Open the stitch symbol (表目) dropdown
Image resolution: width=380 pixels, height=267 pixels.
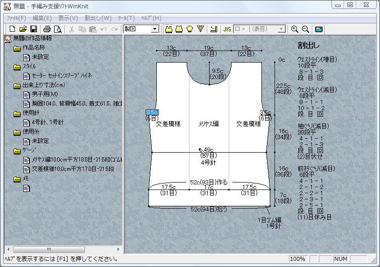pos(281,29)
